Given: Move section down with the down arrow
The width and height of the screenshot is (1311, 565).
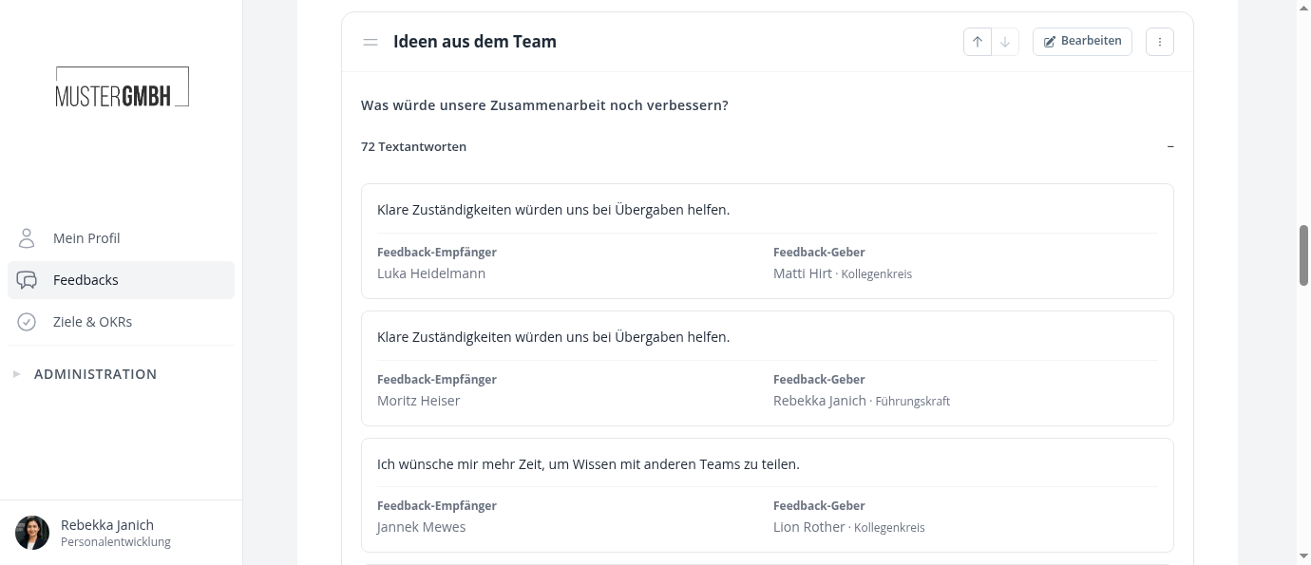Looking at the screenshot, I should coord(1005,42).
